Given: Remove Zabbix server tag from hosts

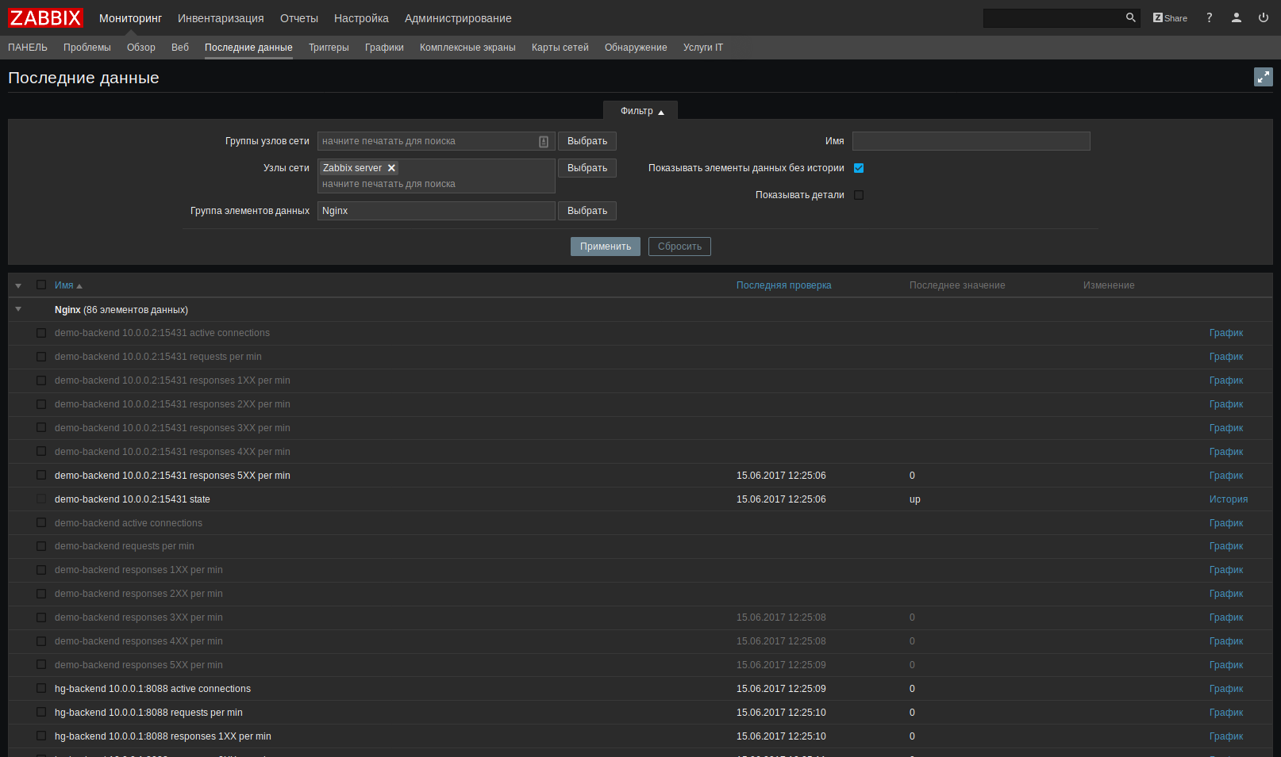Looking at the screenshot, I should [x=391, y=168].
